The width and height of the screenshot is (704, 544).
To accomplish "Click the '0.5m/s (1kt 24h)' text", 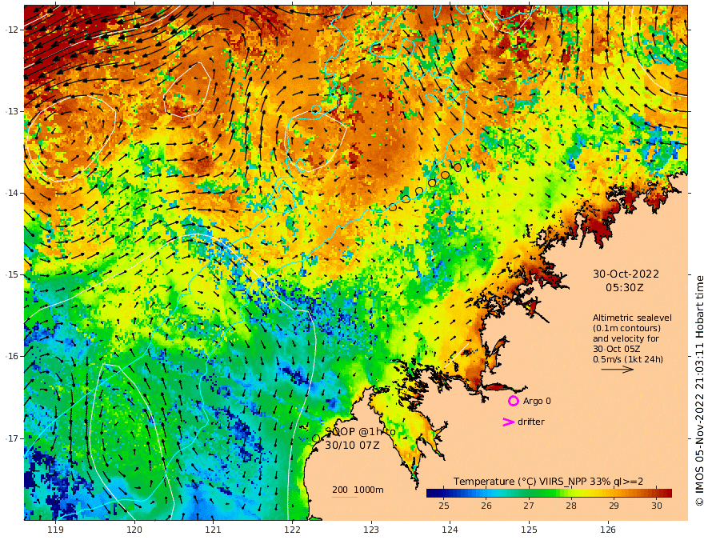I will pyautogui.click(x=628, y=359).
